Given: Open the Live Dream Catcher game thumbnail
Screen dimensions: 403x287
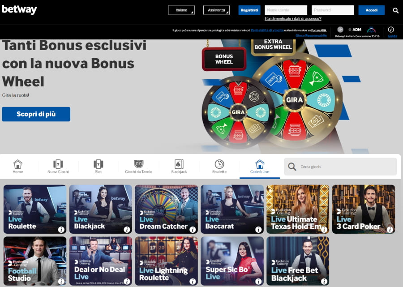Looking at the screenshot, I should tap(166, 209).
